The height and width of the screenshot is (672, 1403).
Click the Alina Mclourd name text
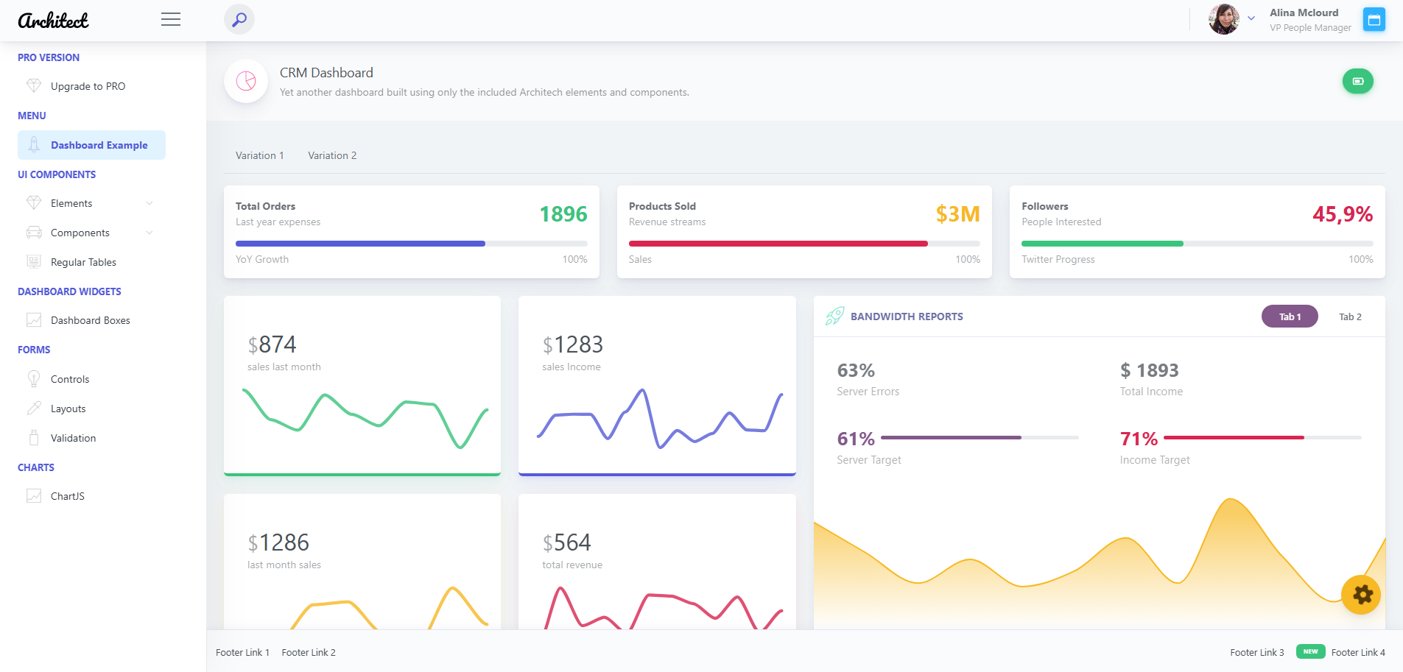click(x=1304, y=13)
